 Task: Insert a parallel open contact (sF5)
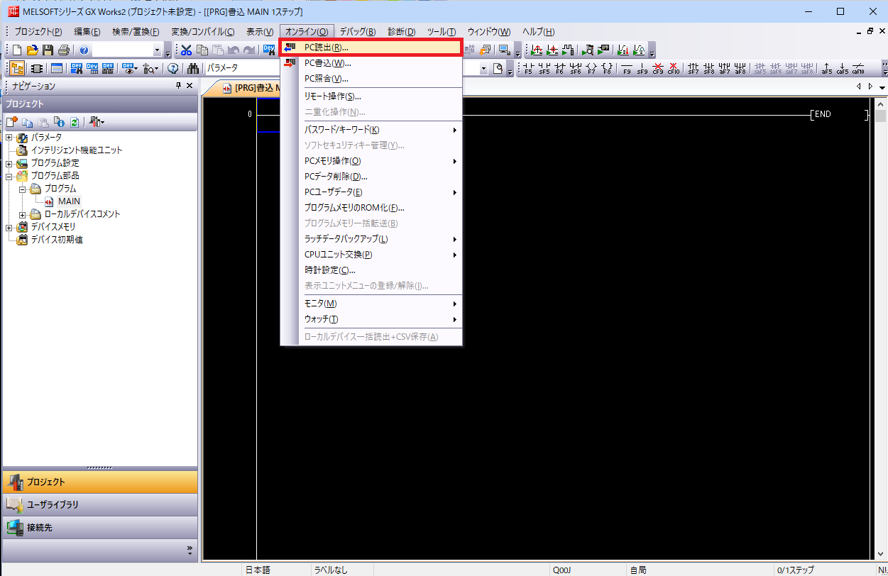[x=544, y=69]
